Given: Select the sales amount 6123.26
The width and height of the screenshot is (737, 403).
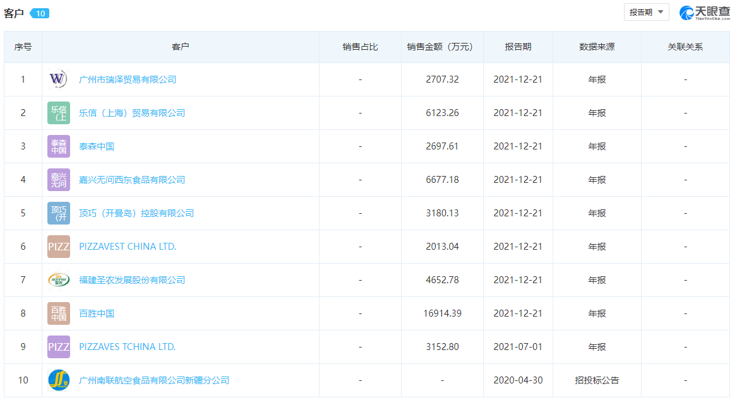Looking at the screenshot, I should (442, 113).
